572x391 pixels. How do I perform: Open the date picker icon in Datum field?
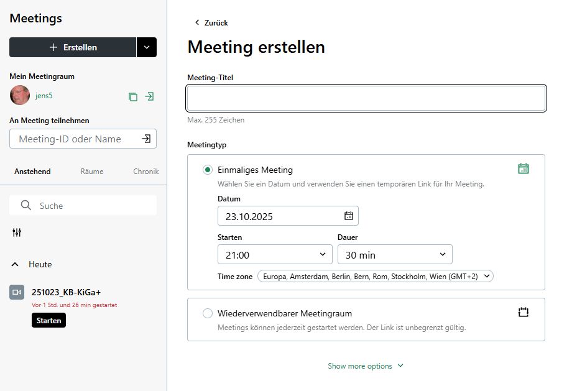click(x=349, y=216)
